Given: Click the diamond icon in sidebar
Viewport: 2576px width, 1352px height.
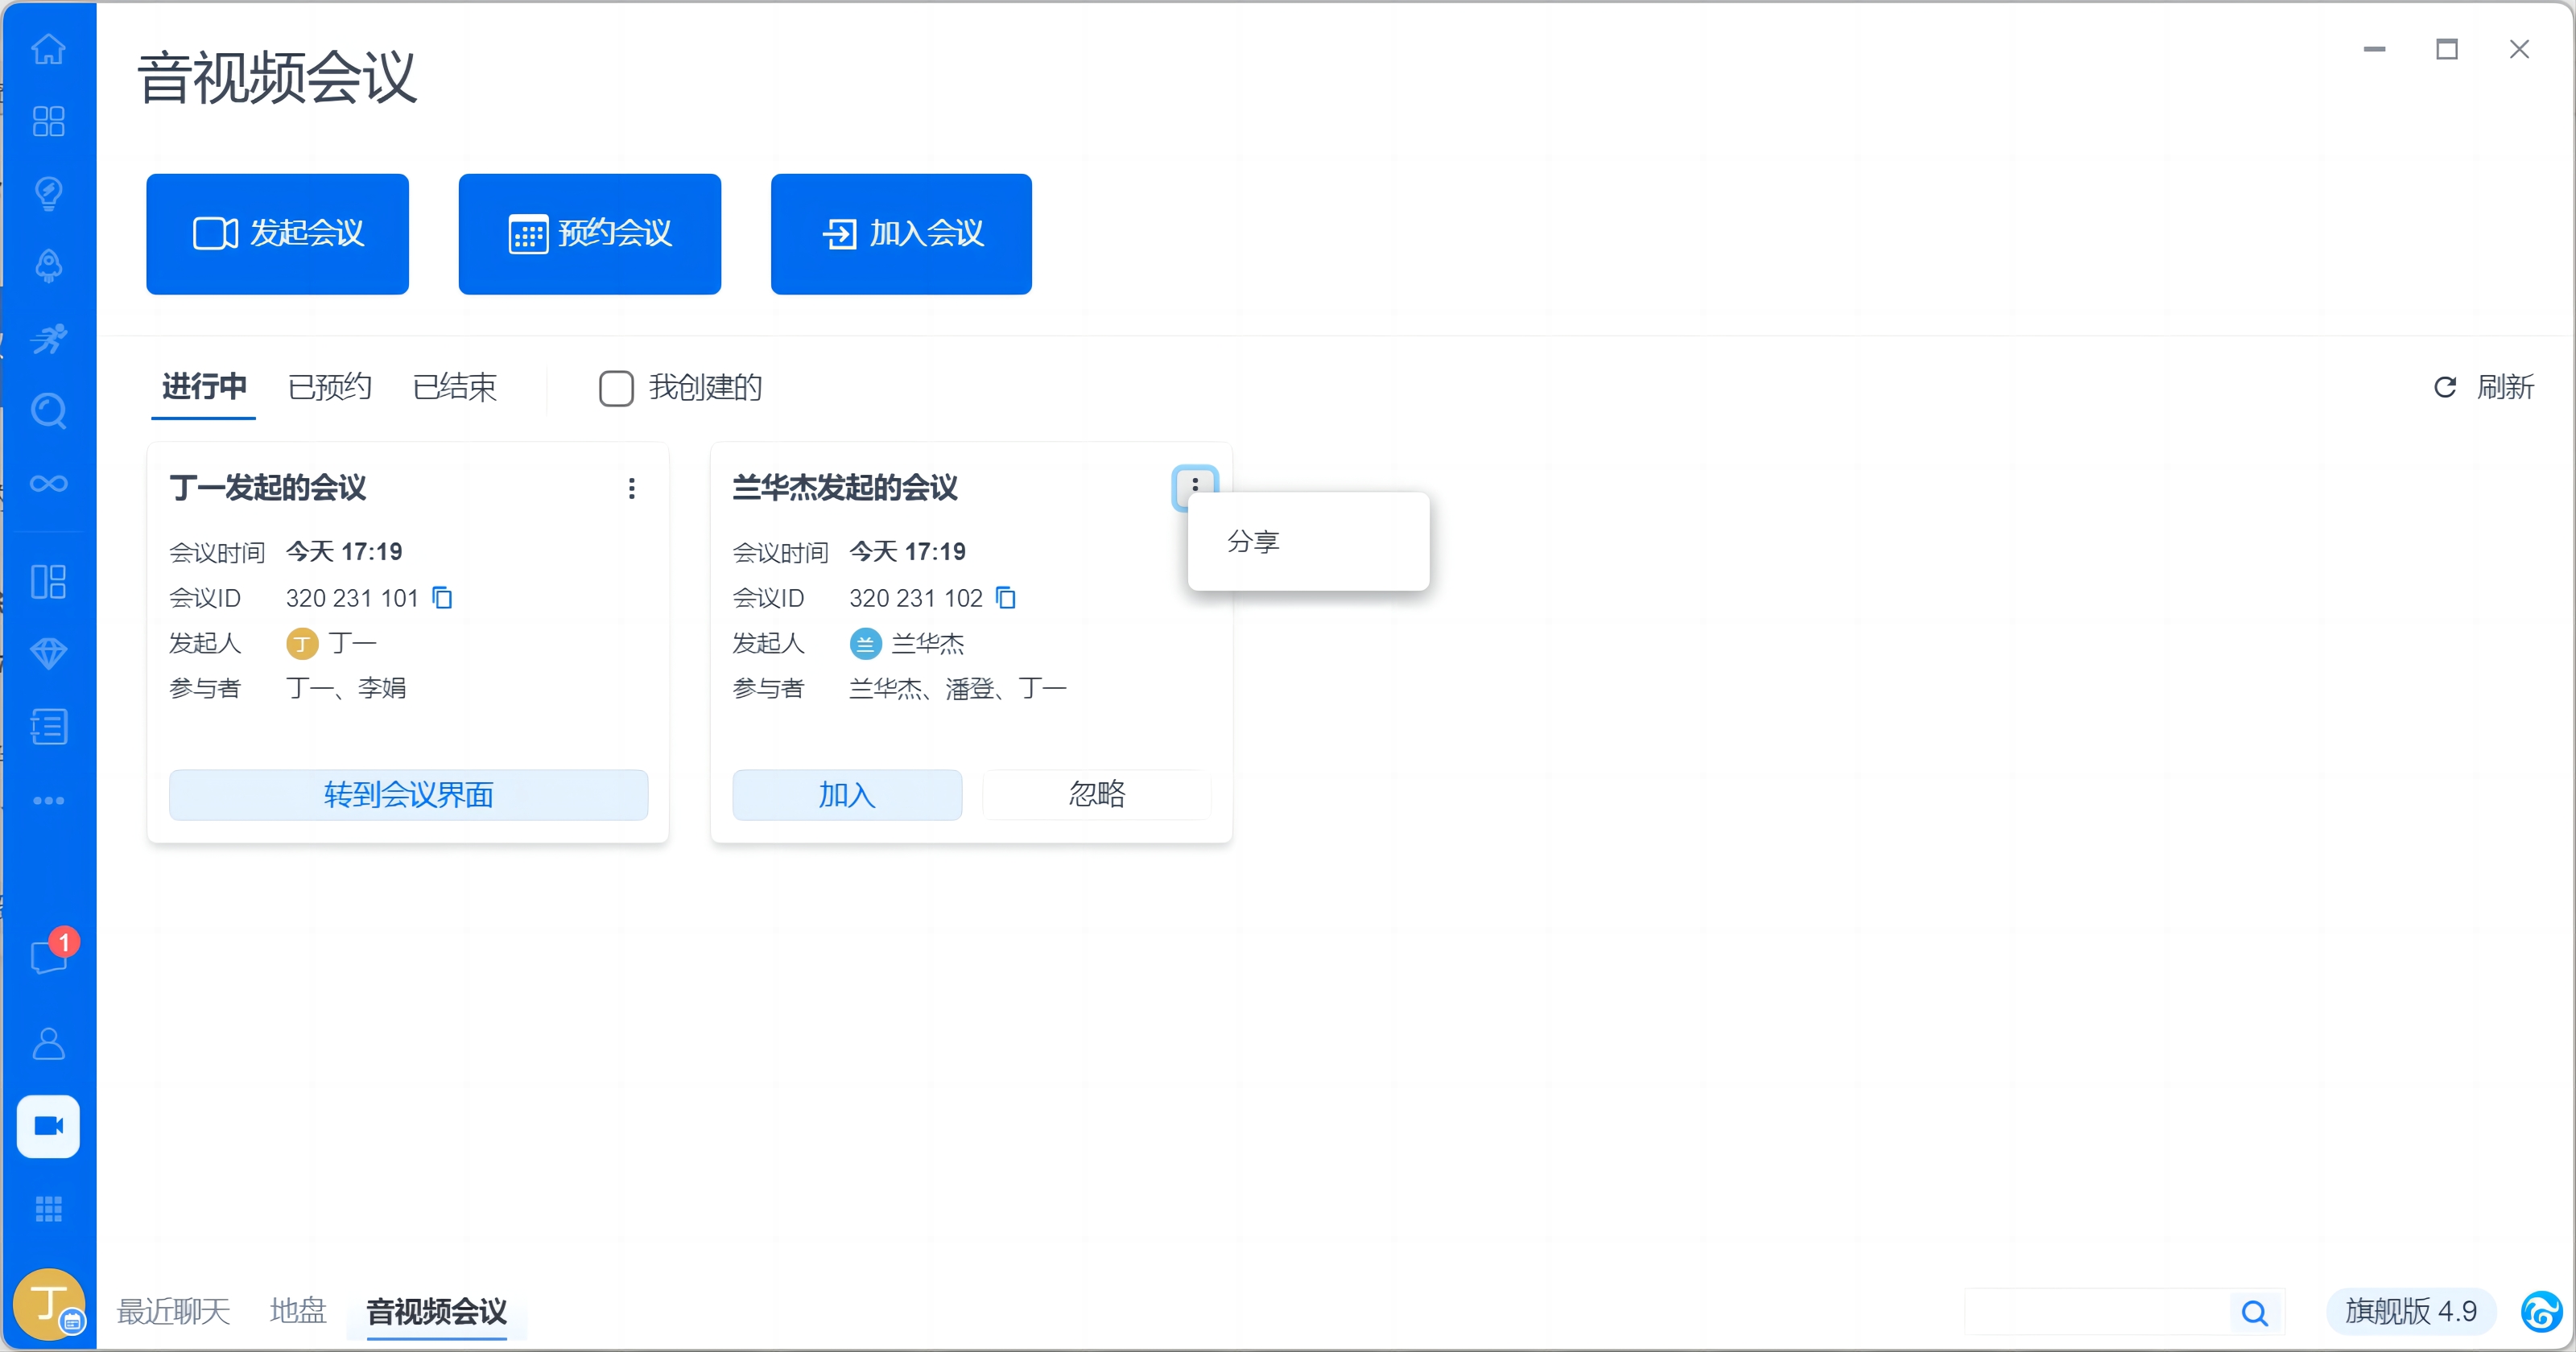Looking at the screenshot, I should click(48, 653).
